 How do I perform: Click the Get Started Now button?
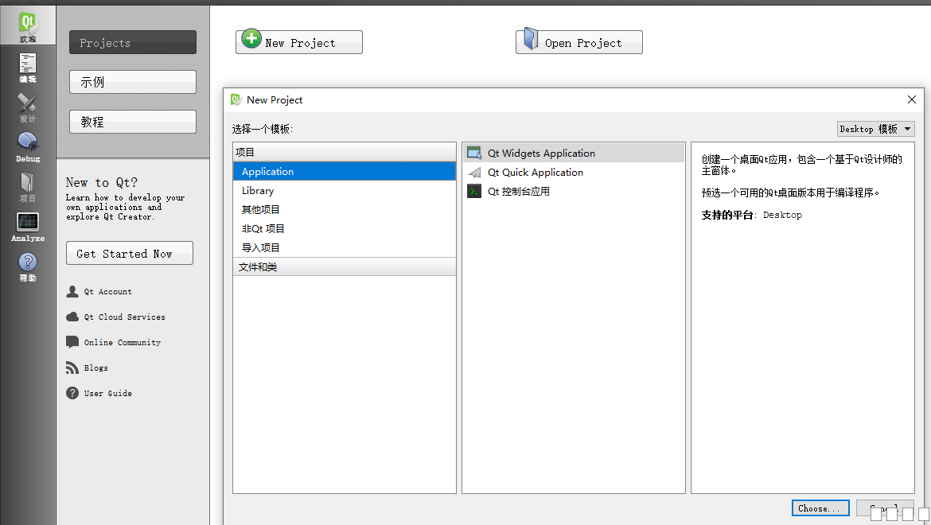point(130,254)
